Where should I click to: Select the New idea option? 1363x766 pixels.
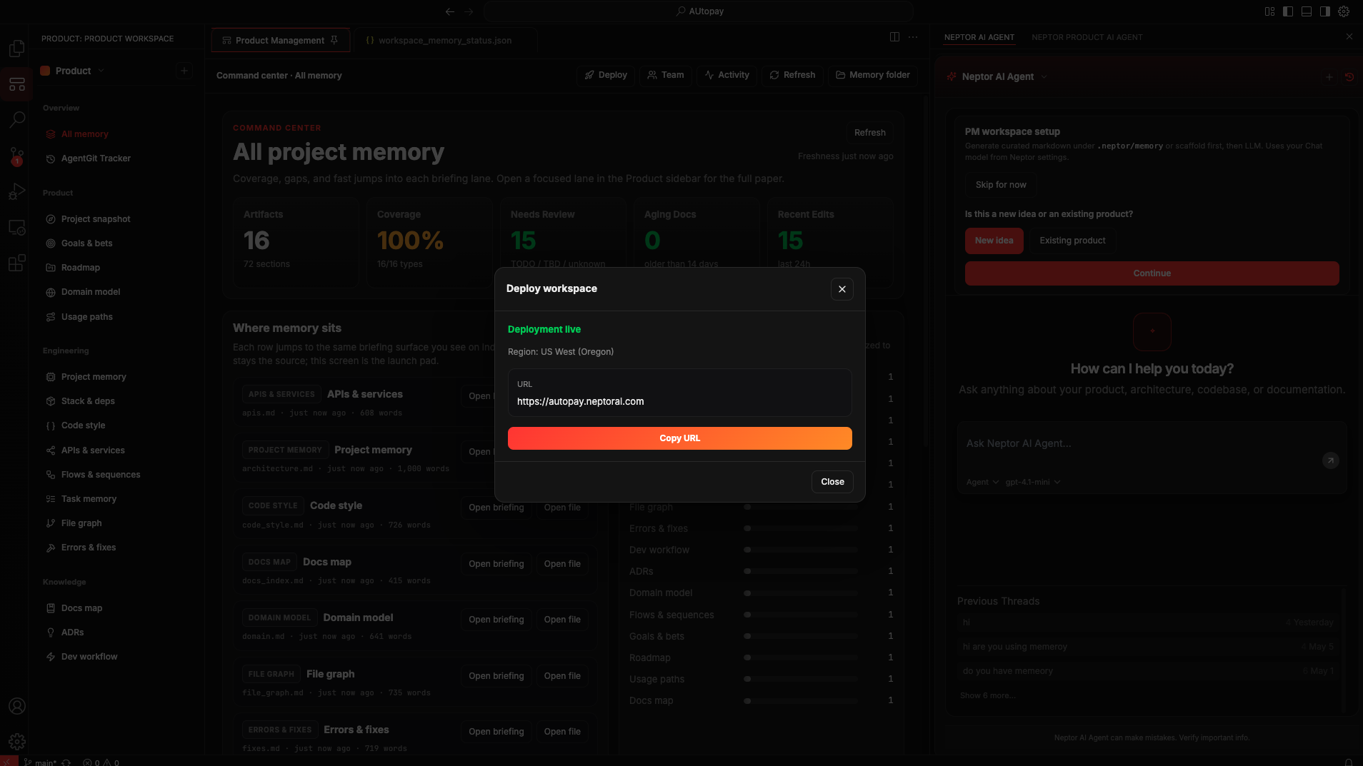(994, 241)
